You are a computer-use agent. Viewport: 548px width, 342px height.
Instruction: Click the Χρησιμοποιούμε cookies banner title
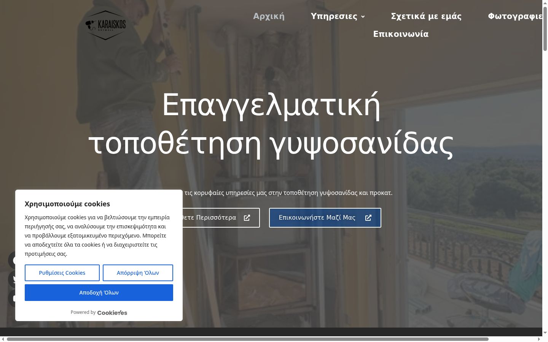coord(67,204)
